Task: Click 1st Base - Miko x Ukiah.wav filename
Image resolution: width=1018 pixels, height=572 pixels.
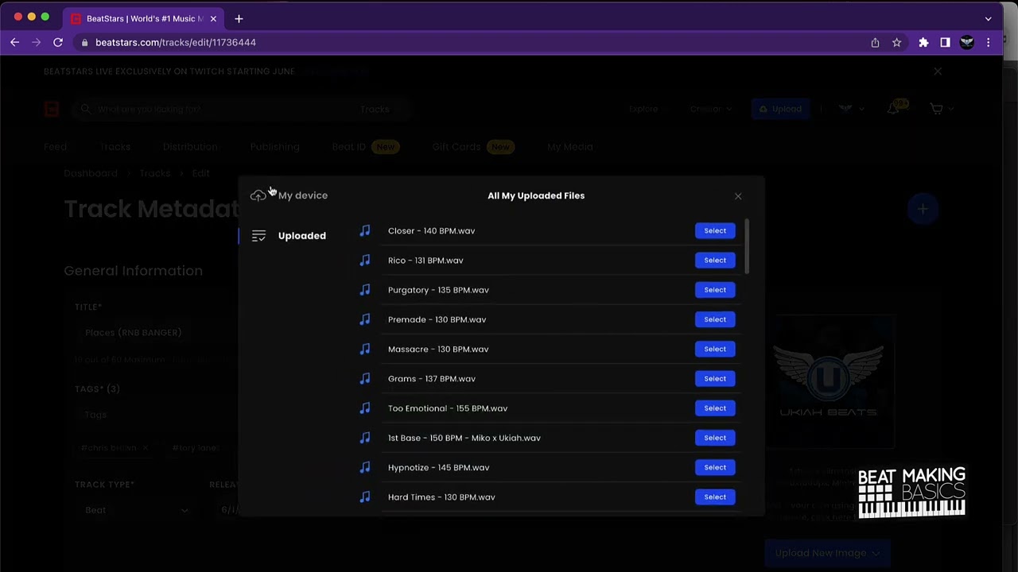Action: 464,438
